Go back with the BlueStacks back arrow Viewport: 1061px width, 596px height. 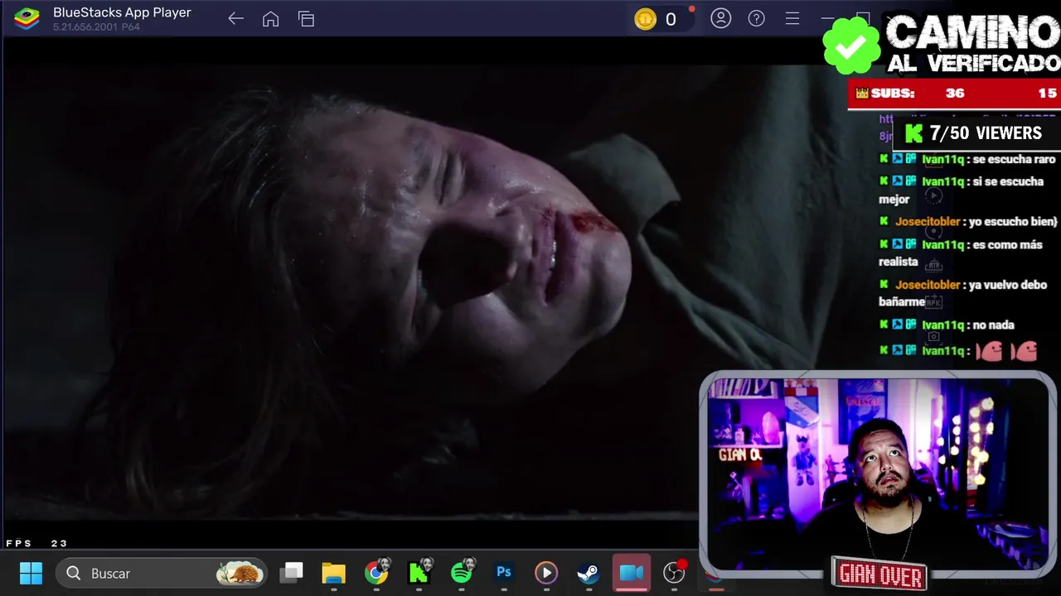pyautogui.click(x=235, y=19)
